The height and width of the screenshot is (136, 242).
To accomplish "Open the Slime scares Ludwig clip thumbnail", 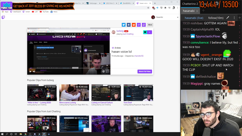I will tap(74, 93).
